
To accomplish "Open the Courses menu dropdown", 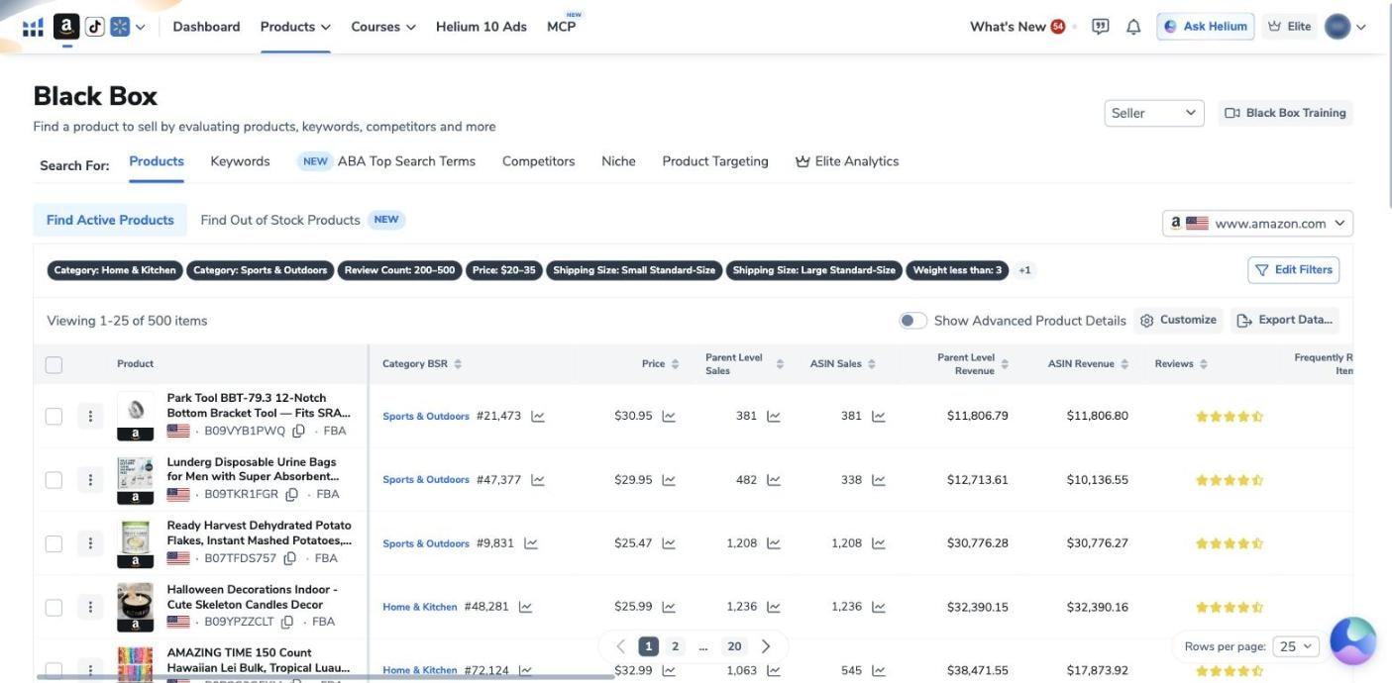I will tap(383, 27).
